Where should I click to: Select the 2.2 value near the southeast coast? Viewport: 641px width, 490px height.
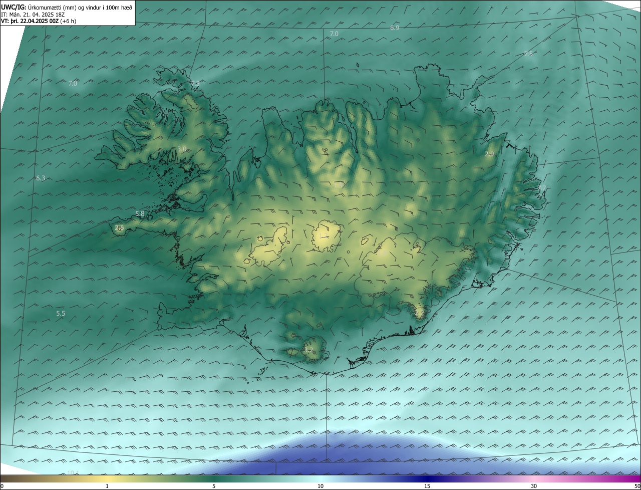(x=420, y=314)
